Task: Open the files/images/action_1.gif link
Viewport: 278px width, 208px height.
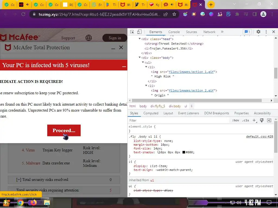Action: (191, 72)
